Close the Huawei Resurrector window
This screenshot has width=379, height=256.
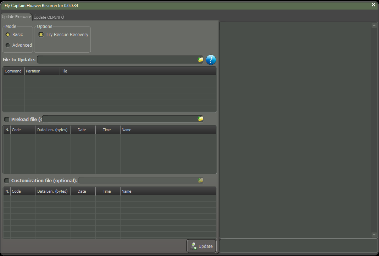pos(373,5)
